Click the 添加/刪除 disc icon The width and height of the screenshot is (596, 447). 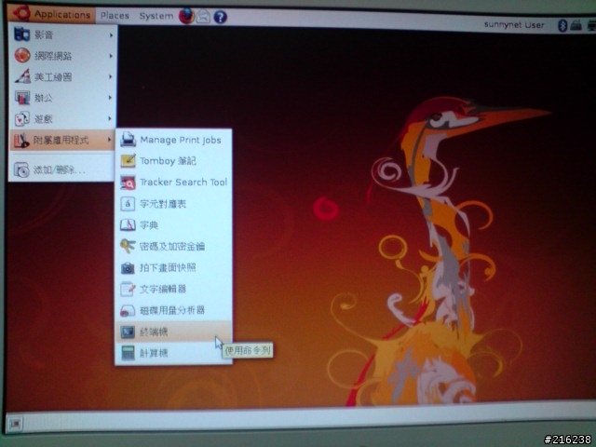pos(21,169)
